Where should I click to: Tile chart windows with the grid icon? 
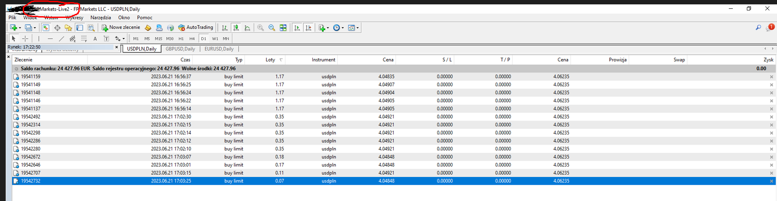click(283, 28)
